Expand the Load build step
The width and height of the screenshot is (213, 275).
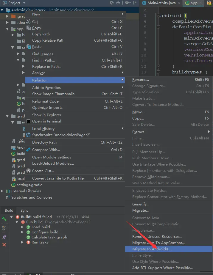click(22, 227)
